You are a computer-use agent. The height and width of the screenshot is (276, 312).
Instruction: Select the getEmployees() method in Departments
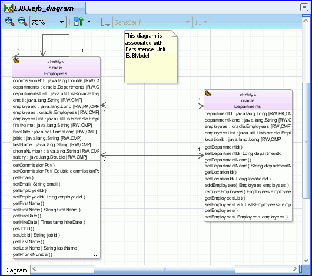(221, 210)
